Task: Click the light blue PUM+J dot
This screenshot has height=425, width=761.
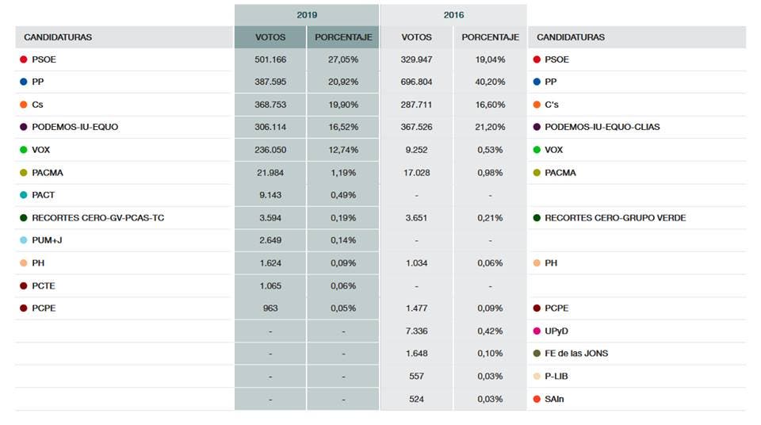Action: (24, 240)
